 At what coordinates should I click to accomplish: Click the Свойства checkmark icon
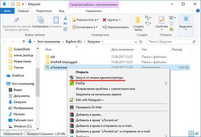click(161, 20)
